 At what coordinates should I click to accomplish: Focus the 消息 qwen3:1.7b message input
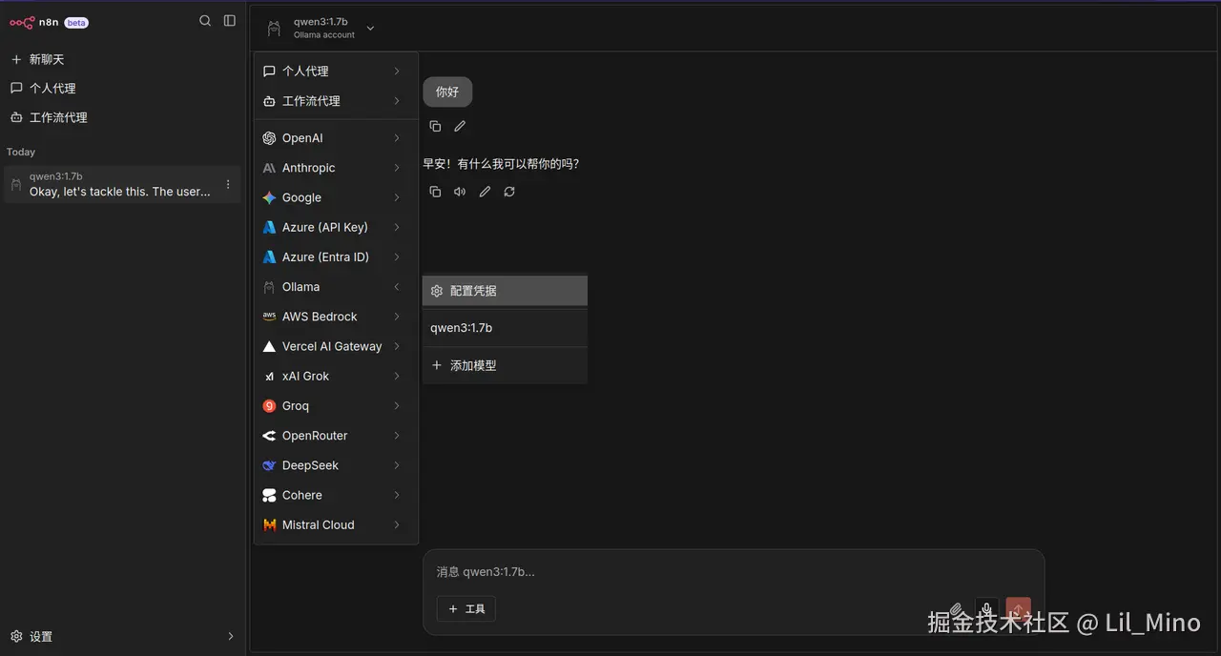coord(734,572)
